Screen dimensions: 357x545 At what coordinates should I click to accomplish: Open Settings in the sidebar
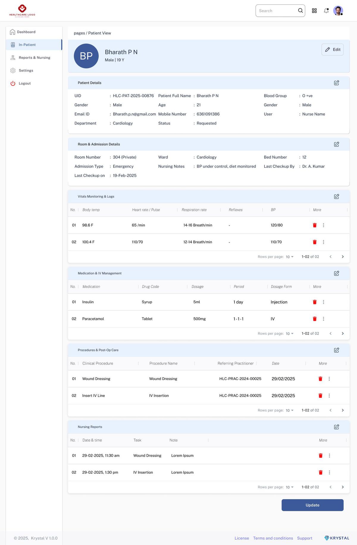click(34, 70)
